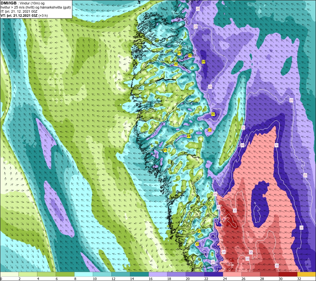The height and width of the screenshot is (281, 316).
Task: Click the color scale tick label "0"
Action: pyautogui.click(x=1, y=279)
